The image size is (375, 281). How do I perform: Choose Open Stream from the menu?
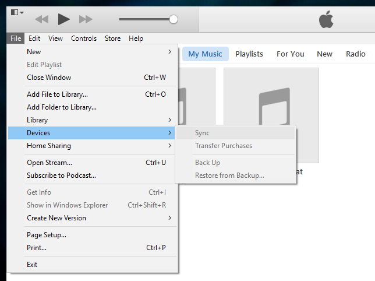click(92, 163)
